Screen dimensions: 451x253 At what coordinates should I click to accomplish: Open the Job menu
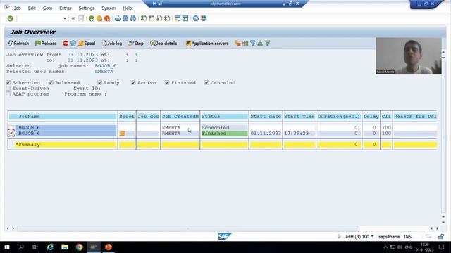(17, 8)
